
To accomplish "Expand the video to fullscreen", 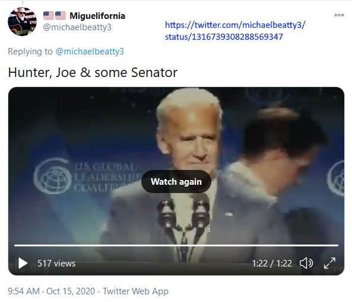I will point(329,263).
